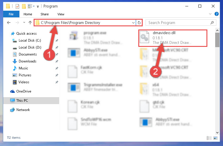
Task: Open the Help question mark icon
Action: [x=216, y=14]
